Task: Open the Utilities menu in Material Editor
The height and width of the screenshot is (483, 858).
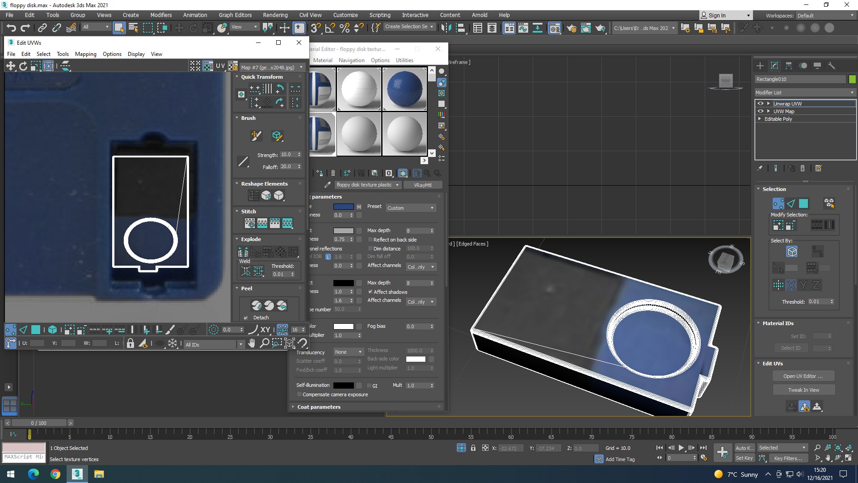Action: 404,60
